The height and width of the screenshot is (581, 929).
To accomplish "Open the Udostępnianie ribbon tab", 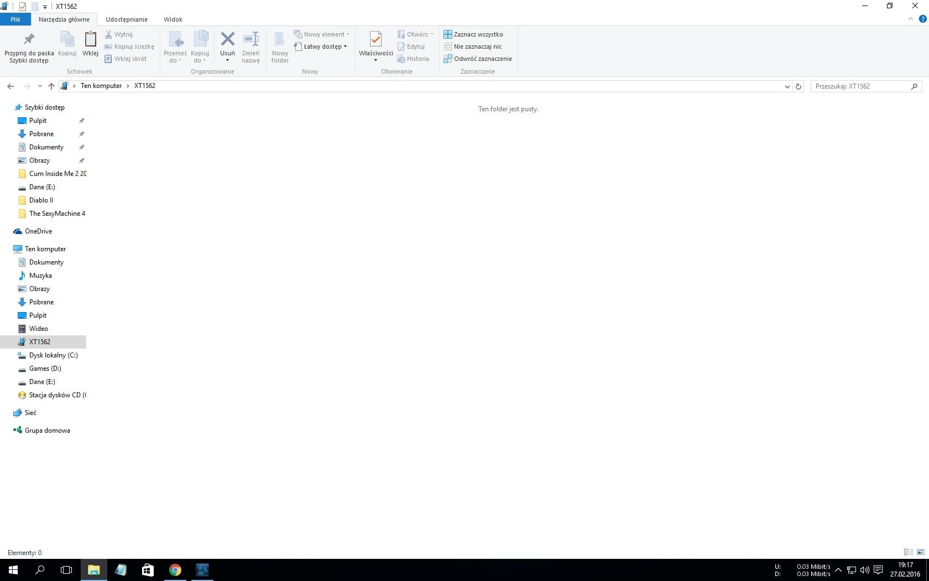I will (126, 19).
